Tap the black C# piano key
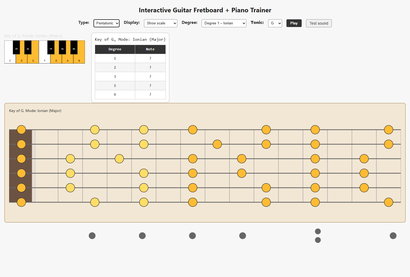The height and width of the screenshot is (277, 410). [16, 47]
